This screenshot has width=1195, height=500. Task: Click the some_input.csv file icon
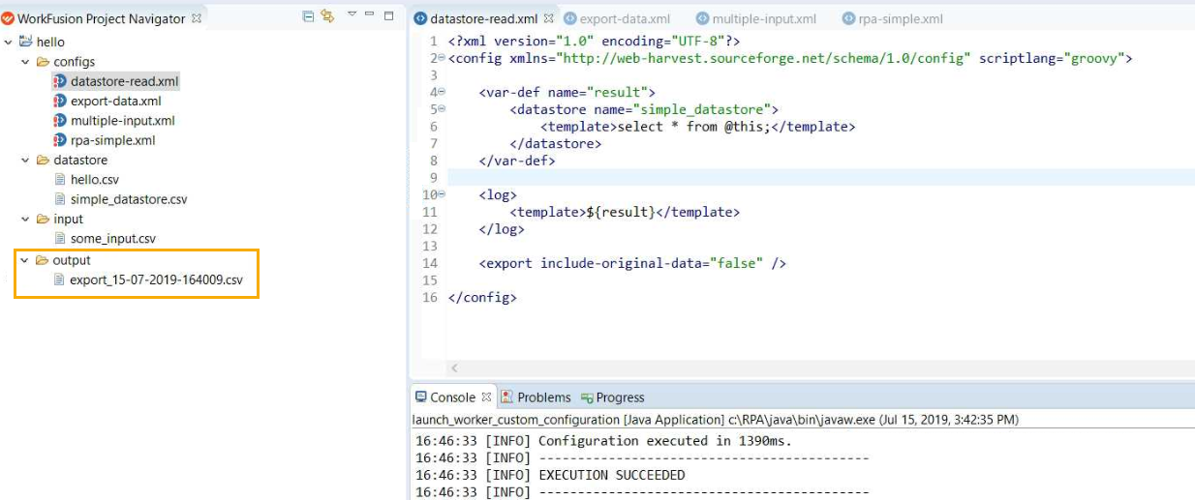60,239
